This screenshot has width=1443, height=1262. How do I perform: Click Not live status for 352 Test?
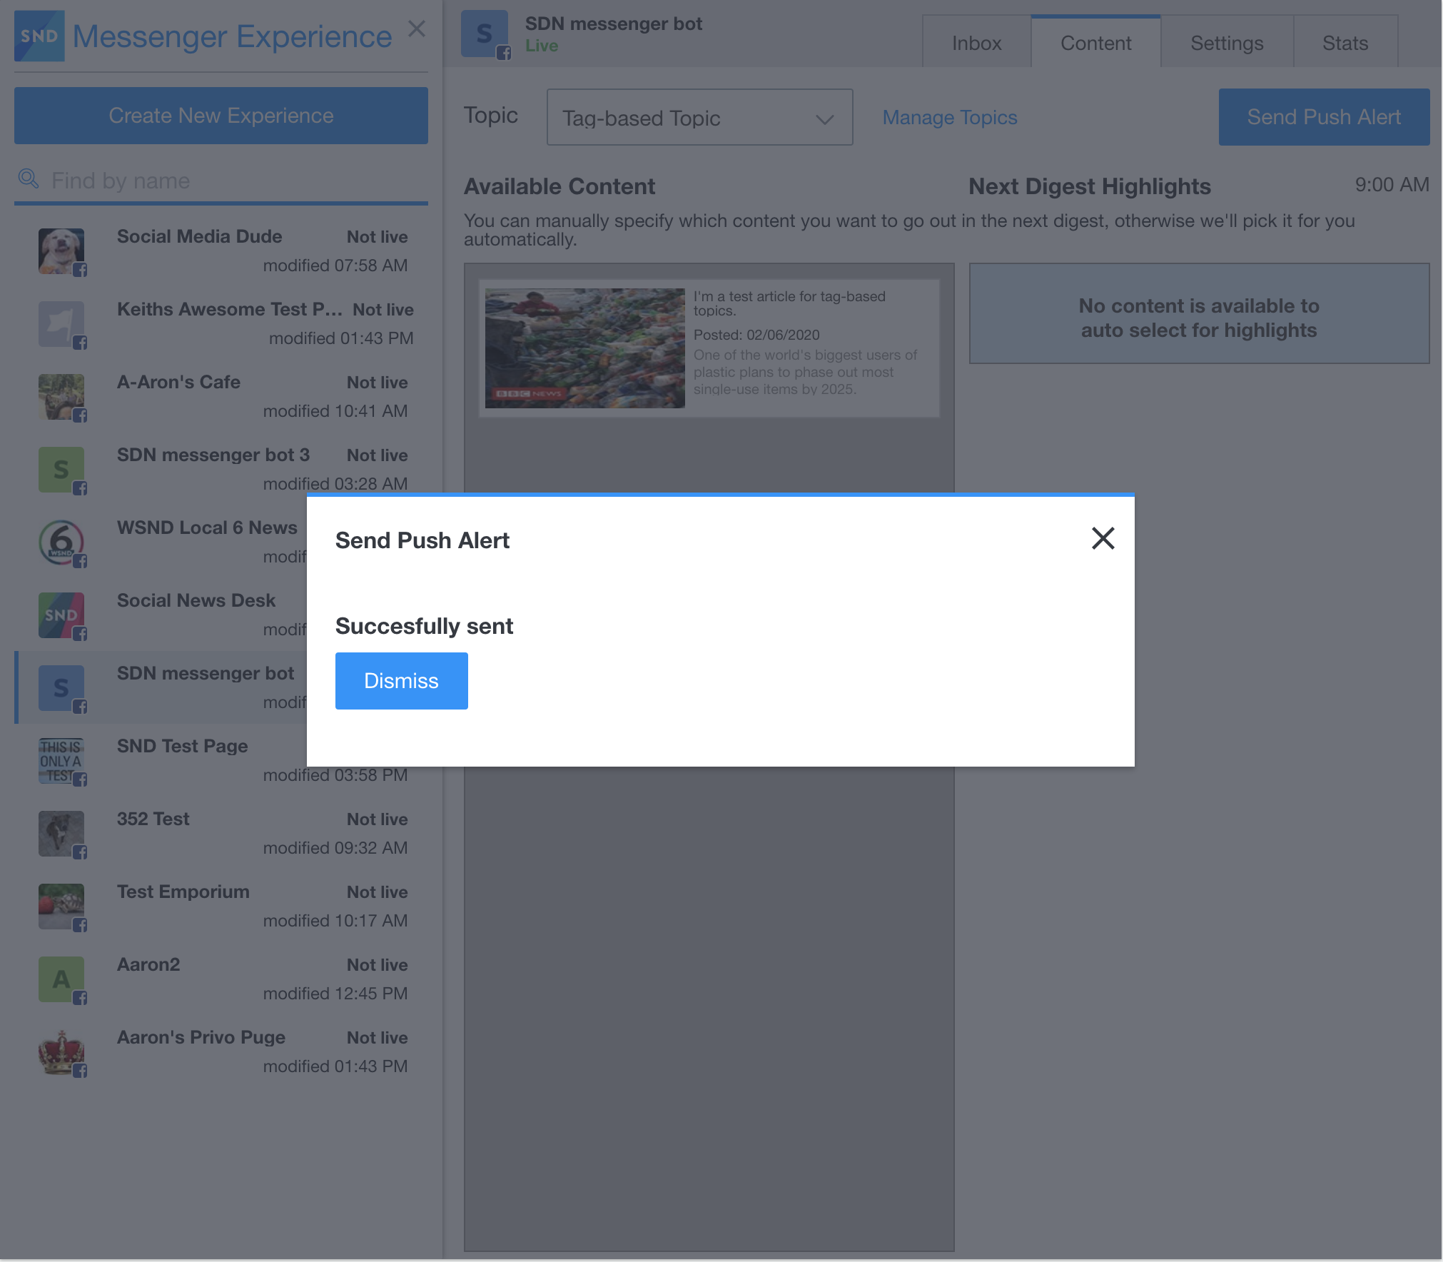tap(378, 819)
